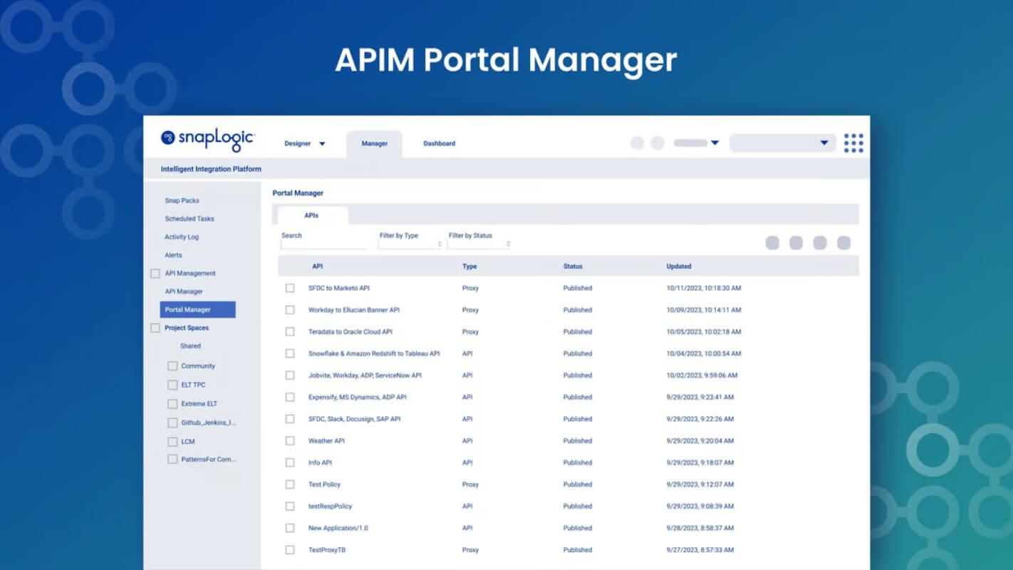The width and height of the screenshot is (1013, 570).
Task: Open the nine-dot apps grid icon
Action: (x=853, y=143)
